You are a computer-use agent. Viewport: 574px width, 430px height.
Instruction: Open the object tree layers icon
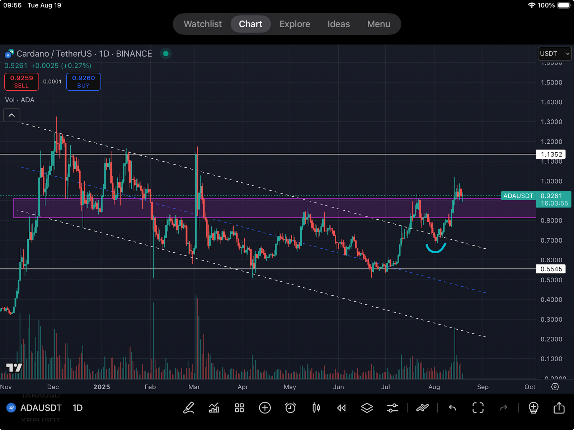pyautogui.click(x=367, y=408)
